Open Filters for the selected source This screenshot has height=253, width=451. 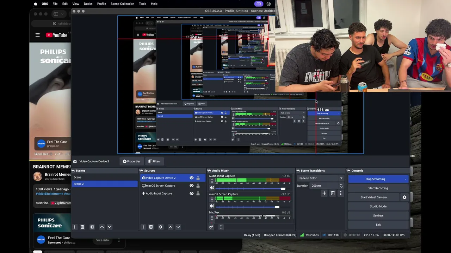pos(154,161)
